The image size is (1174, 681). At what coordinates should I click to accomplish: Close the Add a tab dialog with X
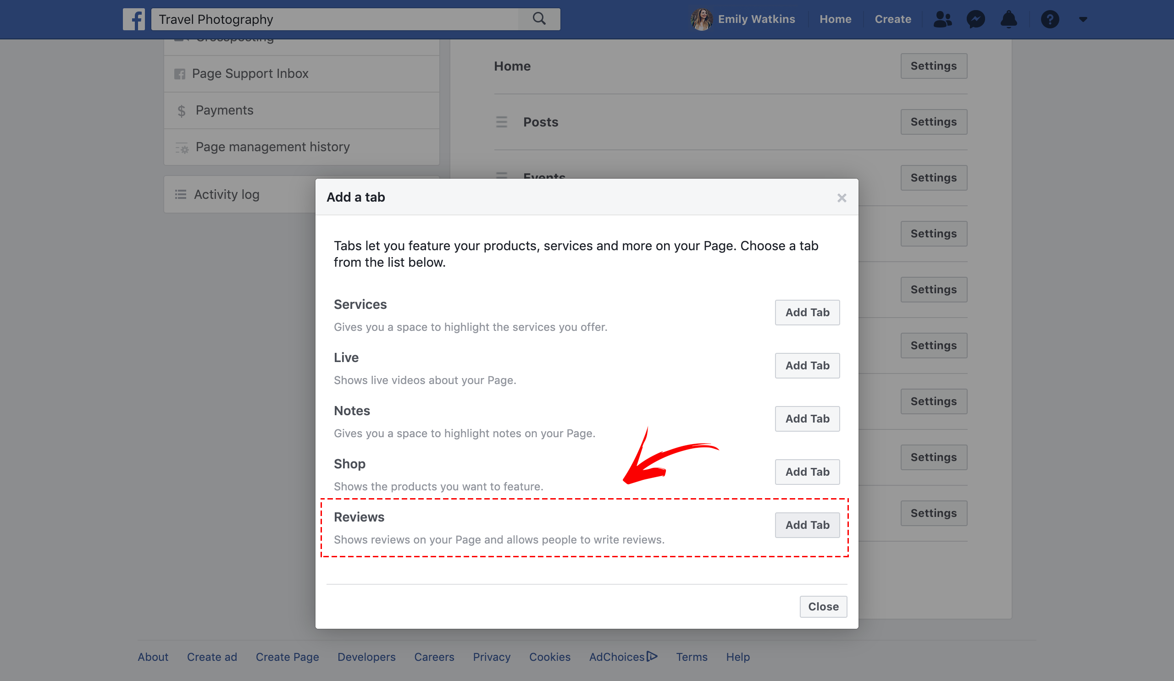pyautogui.click(x=842, y=198)
